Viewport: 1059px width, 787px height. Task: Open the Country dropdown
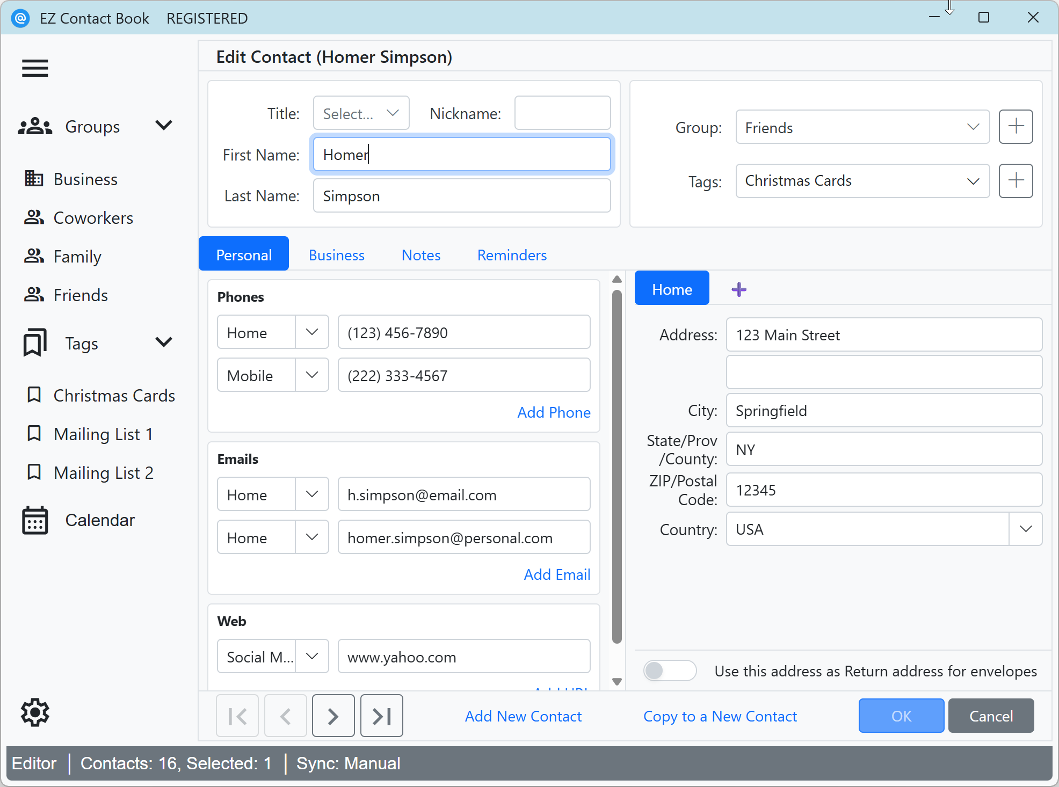tap(1025, 529)
